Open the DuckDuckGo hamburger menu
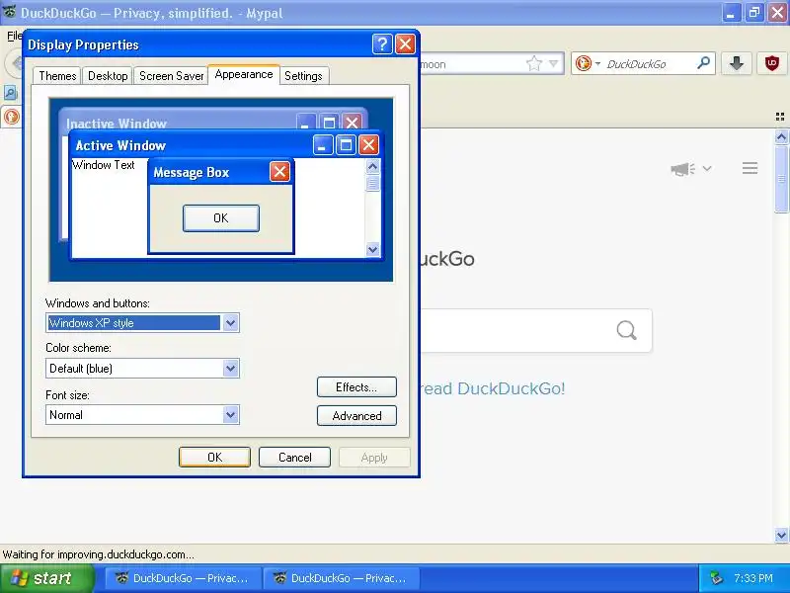The image size is (790, 593). [750, 168]
